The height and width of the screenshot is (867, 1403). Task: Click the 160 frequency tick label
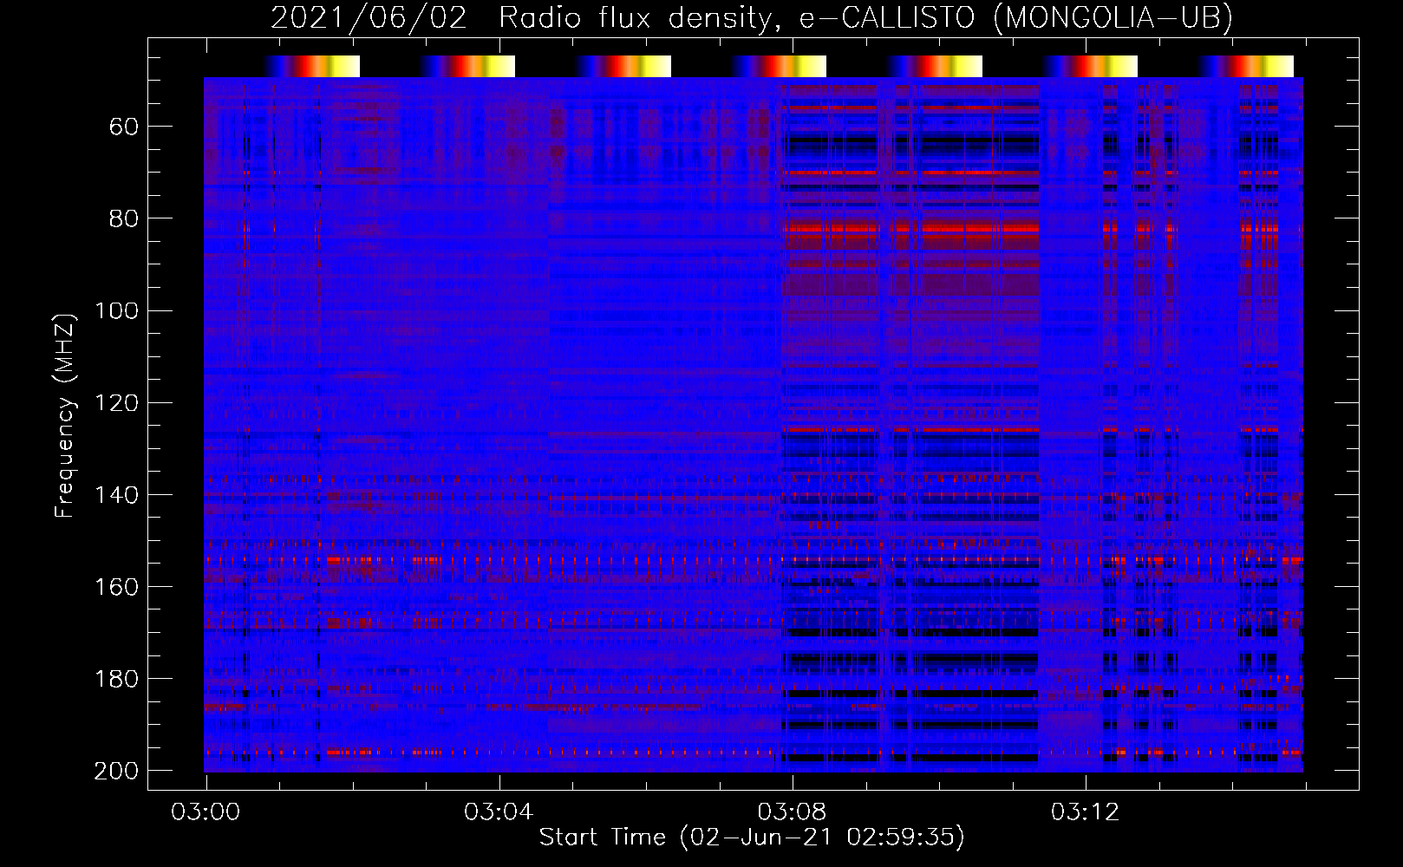pyautogui.click(x=117, y=587)
